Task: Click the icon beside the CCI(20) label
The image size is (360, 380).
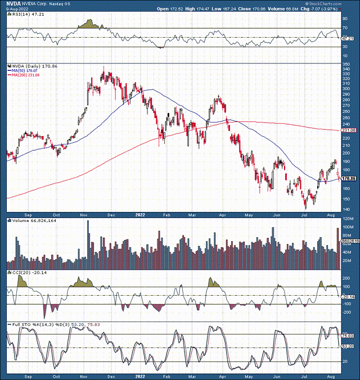Action: click(x=10, y=273)
